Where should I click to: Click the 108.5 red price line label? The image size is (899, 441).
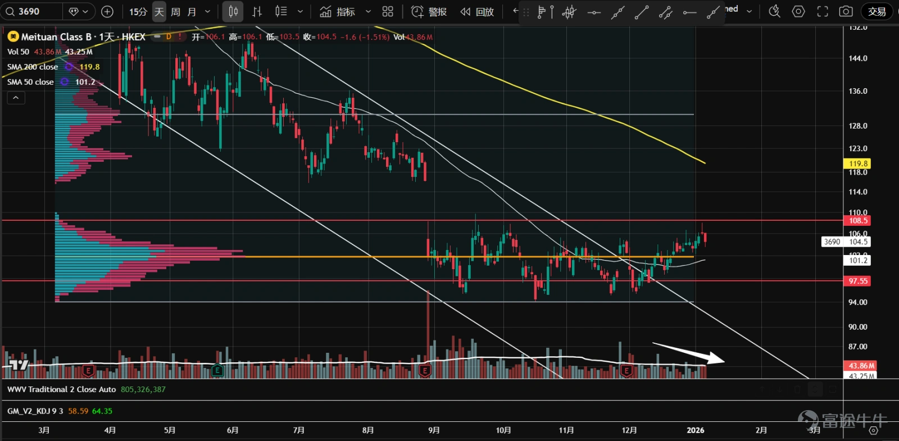[858, 221]
